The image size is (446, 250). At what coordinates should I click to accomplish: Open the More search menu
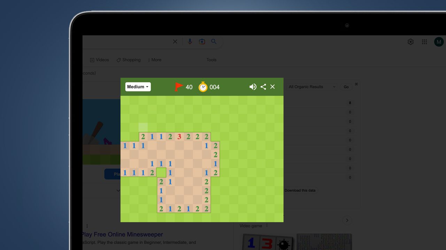(155, 60)
